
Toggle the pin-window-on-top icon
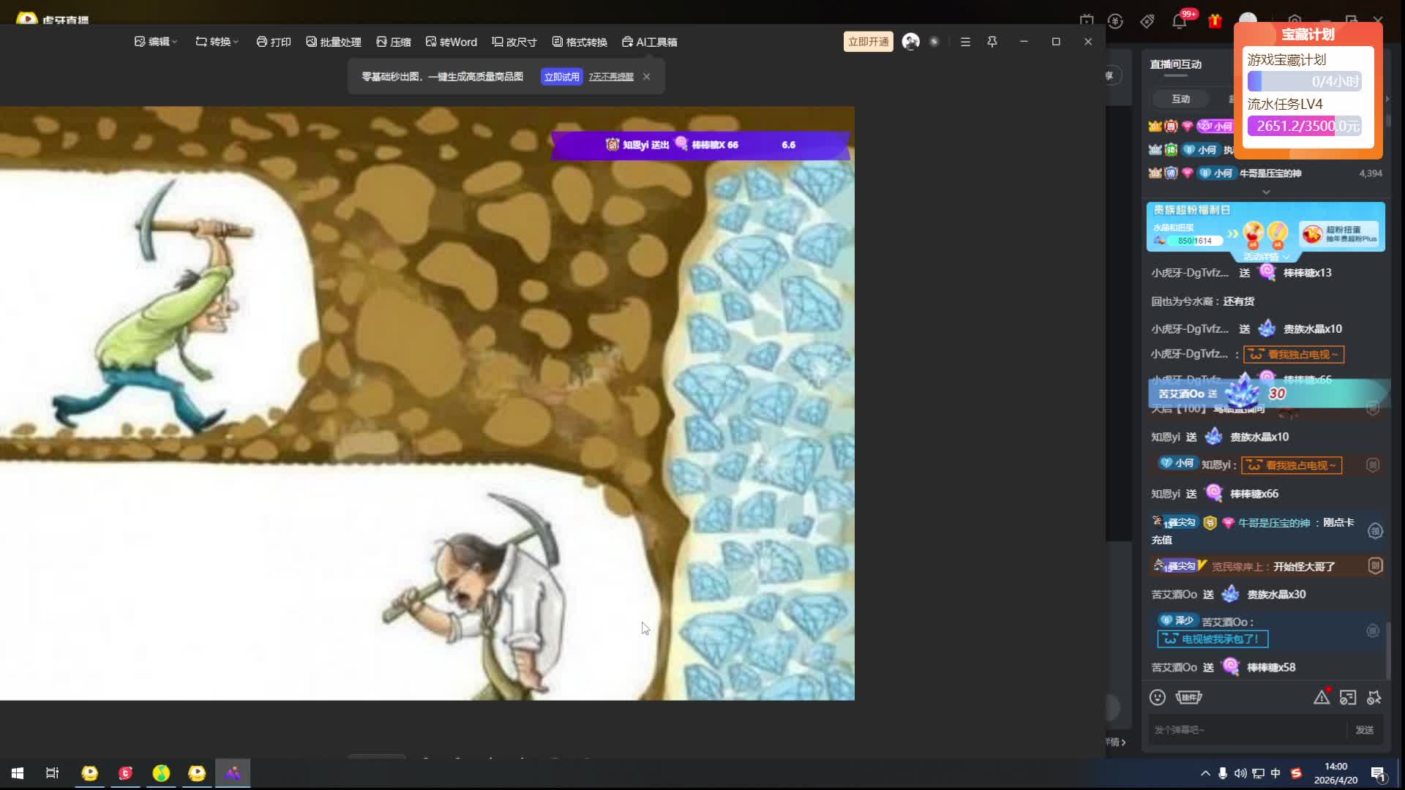tap(992, 42)
